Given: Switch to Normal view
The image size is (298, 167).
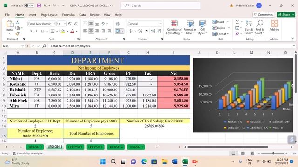Looking at the screenshot, I should [234, 153].
